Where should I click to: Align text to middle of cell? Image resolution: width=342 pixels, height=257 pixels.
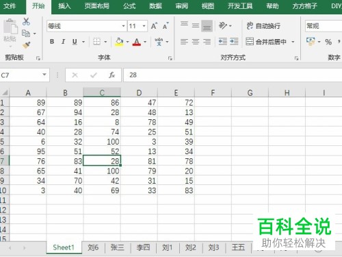[196, 25]
